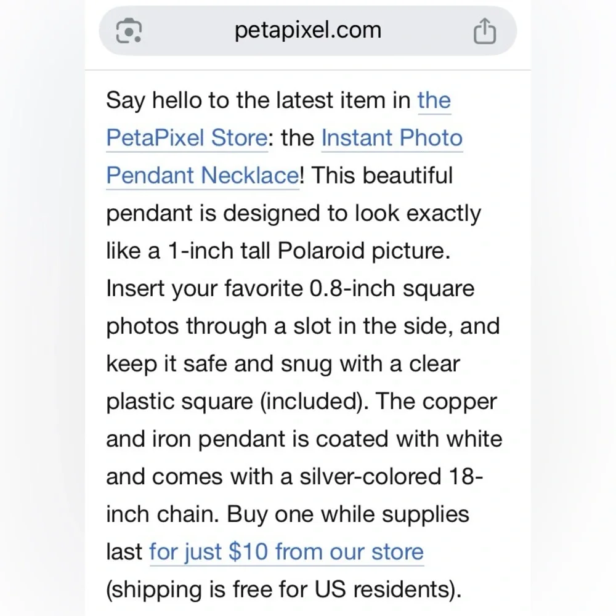The image size is (616, 616).
Task: Tap 'Buy one while supplies' text
Action: (x=347, y=514)
